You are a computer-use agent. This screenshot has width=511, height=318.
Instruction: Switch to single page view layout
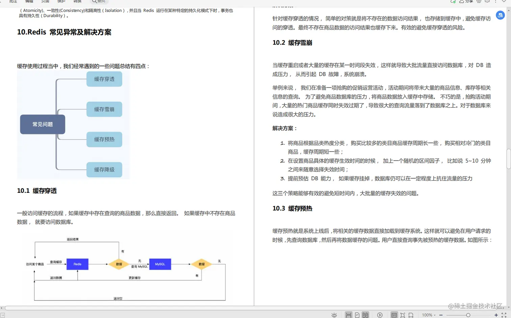tap(357, 315)
